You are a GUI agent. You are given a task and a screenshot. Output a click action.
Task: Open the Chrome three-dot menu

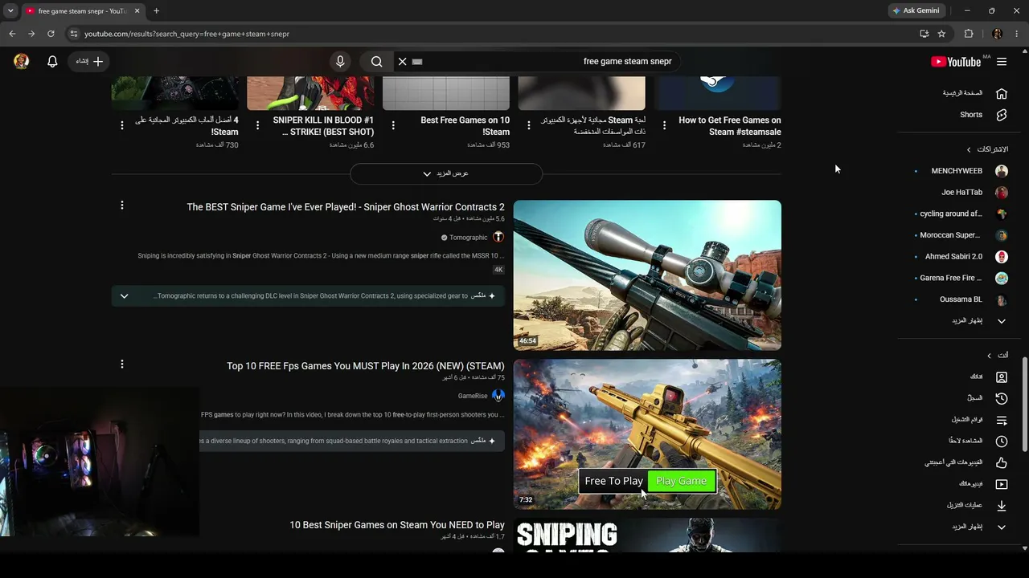pyautogui.click(x=1018, y=34)
